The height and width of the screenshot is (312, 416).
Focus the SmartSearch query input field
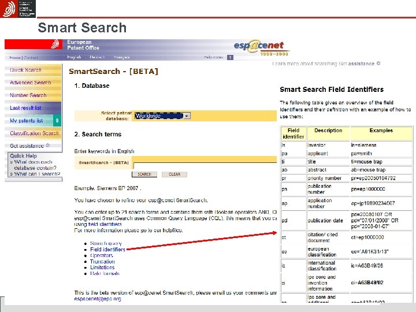(x=205, y=166)
